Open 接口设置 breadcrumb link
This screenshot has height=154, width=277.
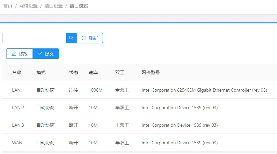point(54,6)
